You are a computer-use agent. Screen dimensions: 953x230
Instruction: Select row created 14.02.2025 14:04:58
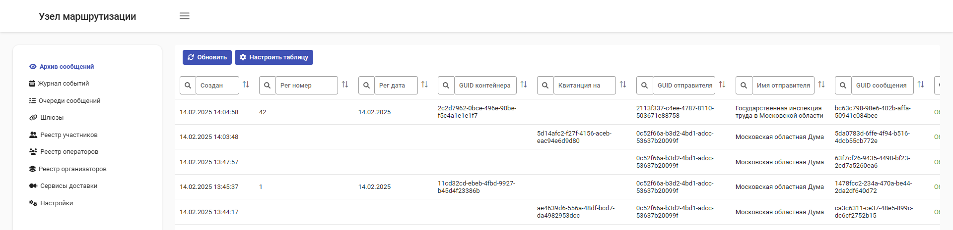click(557, 112)
